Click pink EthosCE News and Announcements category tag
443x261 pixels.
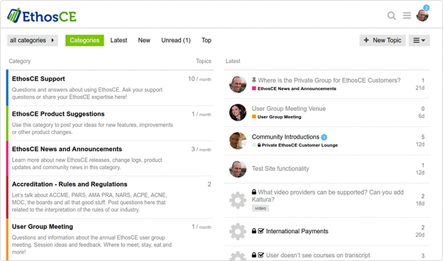294,89
